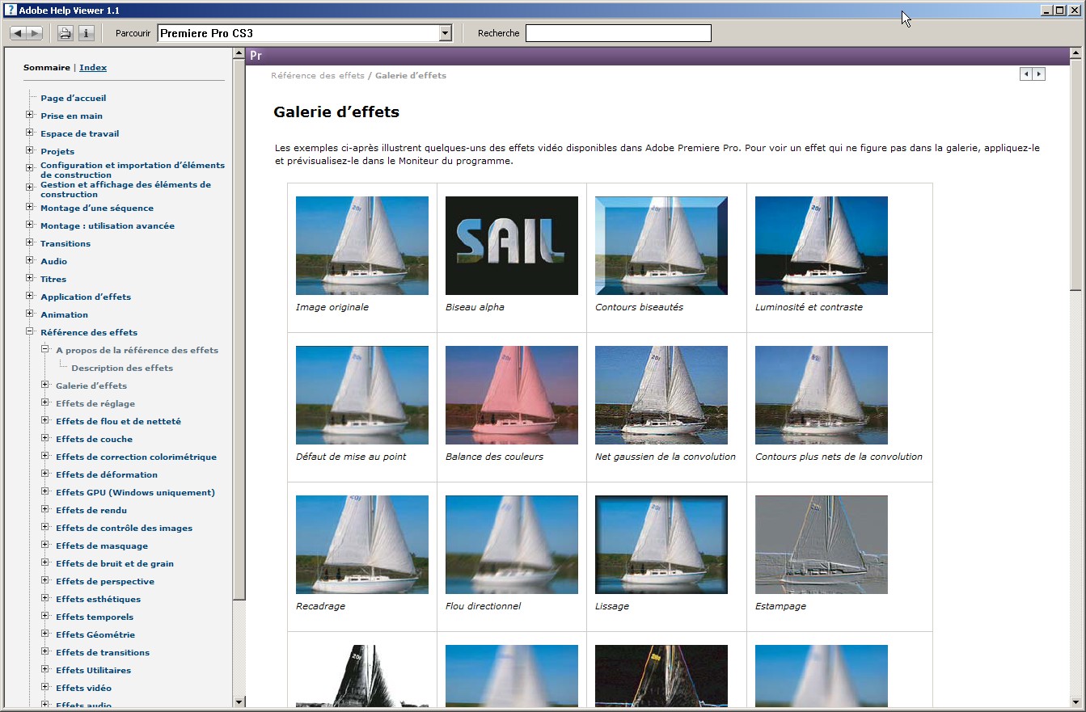This screenshot has width=1086, height=712.
Task: Click the Forward navigation arrow in toolbar
Action: (x=35, y=33)
